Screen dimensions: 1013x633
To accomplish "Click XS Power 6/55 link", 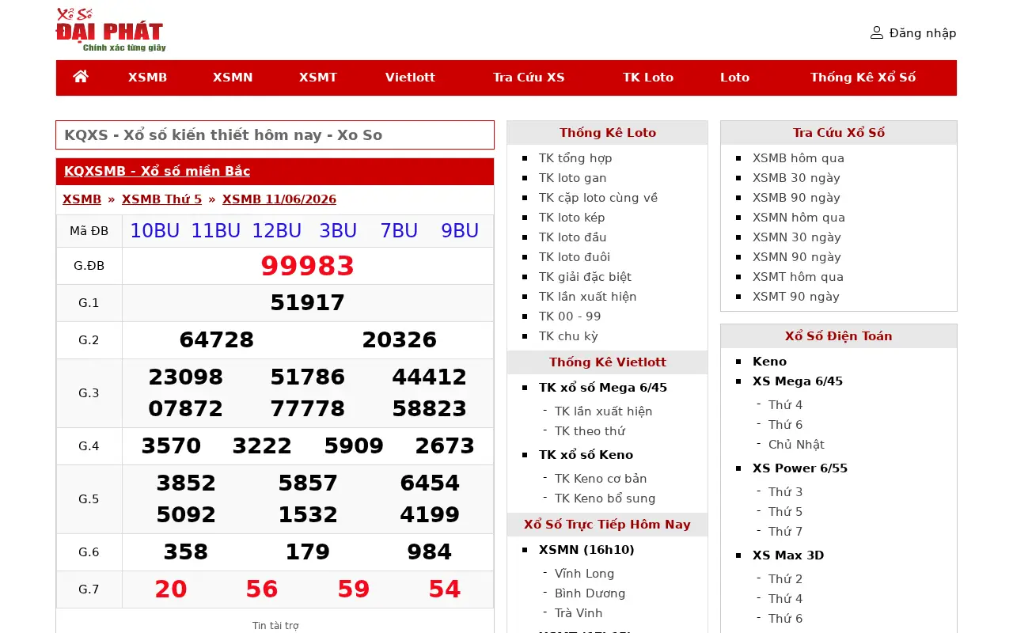I will coord(800,468).
